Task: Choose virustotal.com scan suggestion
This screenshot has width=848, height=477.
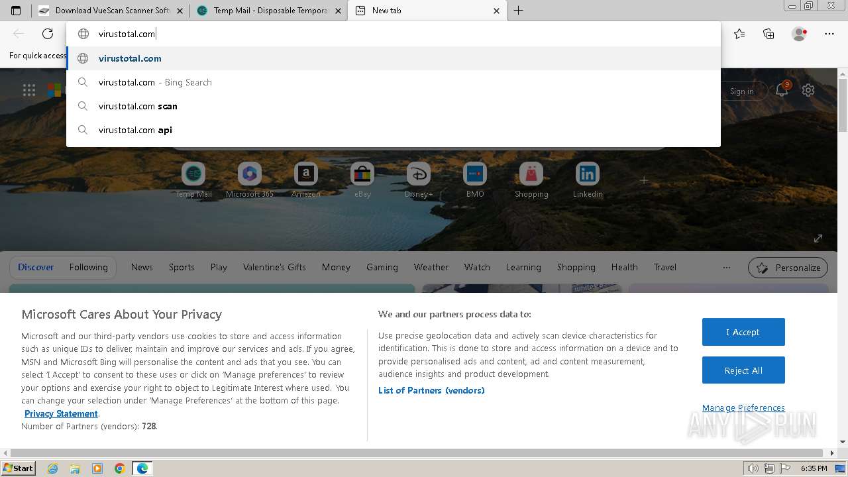Action: click(x=394, y=106)
